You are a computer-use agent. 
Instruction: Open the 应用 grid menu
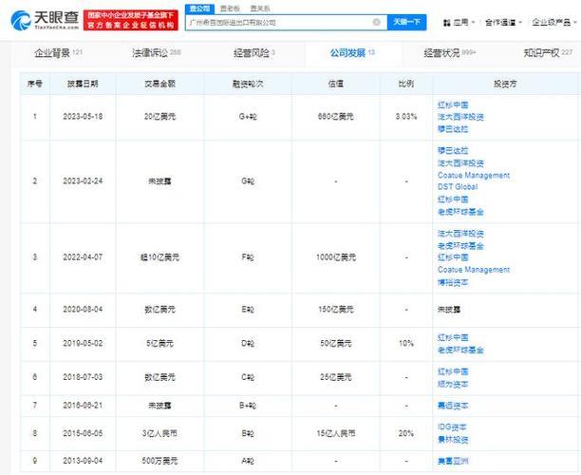(x=459, y=23)
